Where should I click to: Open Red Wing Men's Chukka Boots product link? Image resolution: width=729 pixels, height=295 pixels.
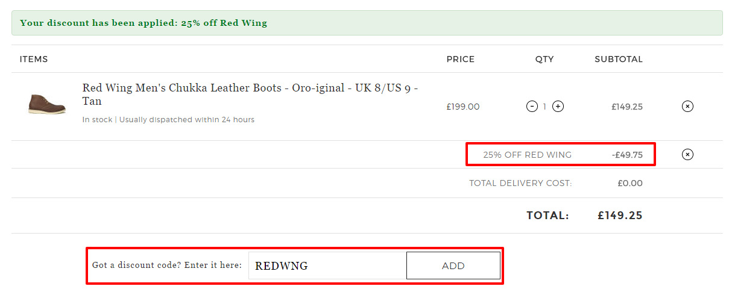tap(250, 95)
